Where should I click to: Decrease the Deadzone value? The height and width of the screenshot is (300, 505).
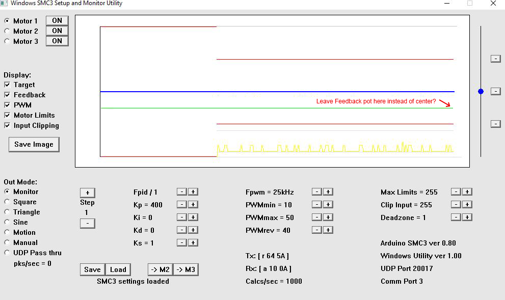456,217
